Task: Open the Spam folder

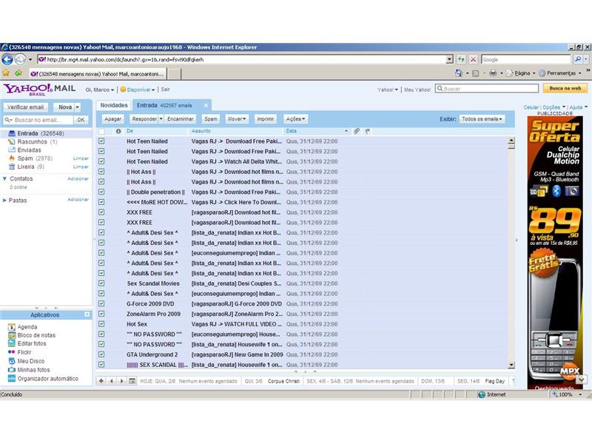Action: click(26, 158)
